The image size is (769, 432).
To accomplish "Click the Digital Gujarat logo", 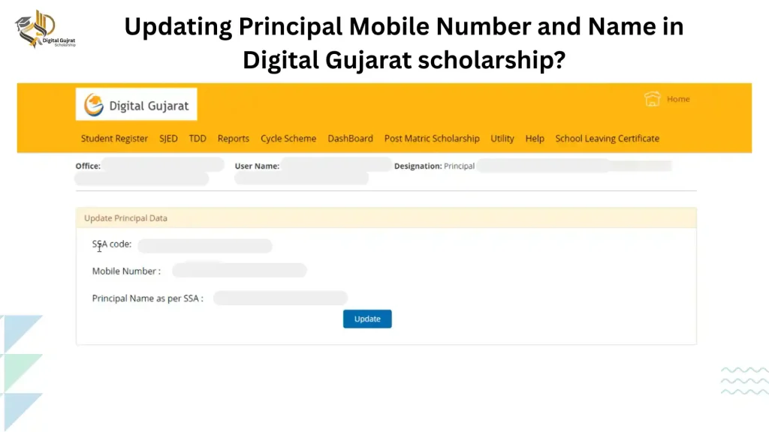I will coord(137,105).
